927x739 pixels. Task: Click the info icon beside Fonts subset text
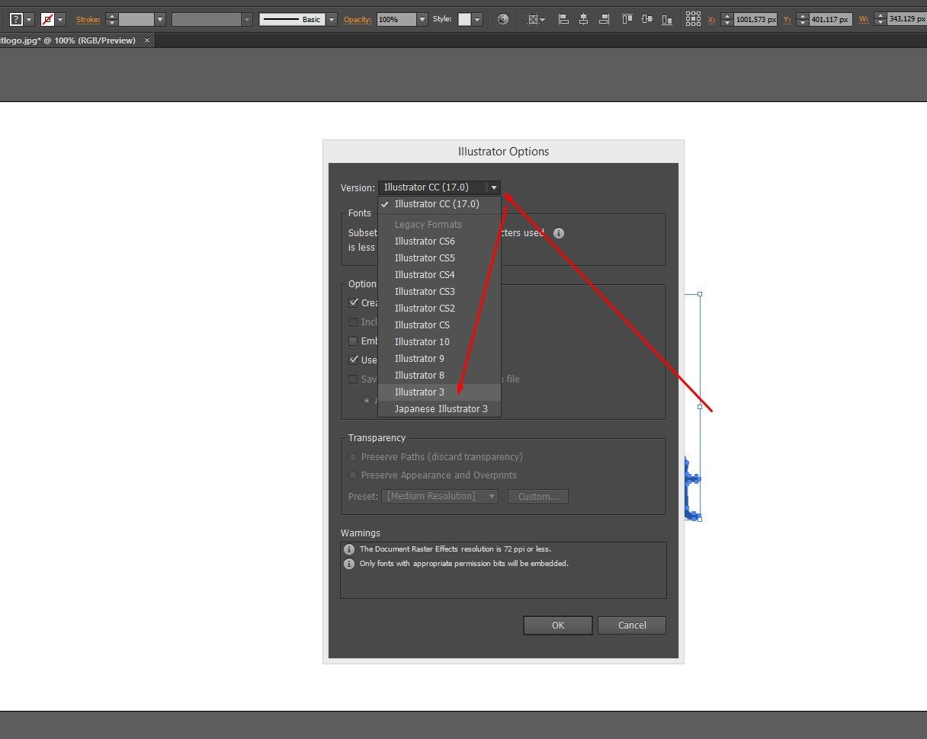coord(559,233)
